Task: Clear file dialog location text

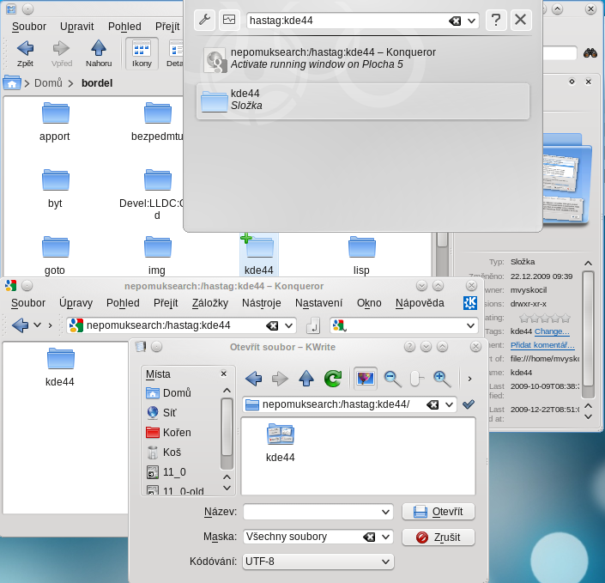Action: (433, 404)
